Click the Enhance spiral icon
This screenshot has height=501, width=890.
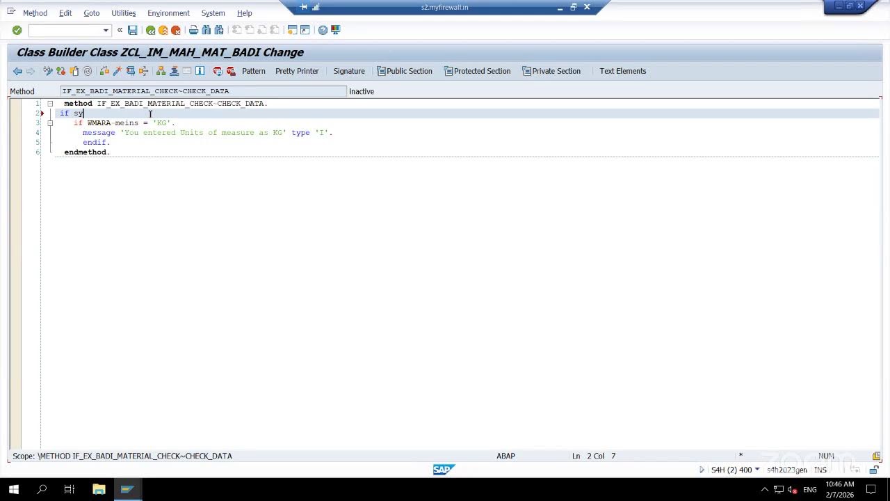point(88,71)
